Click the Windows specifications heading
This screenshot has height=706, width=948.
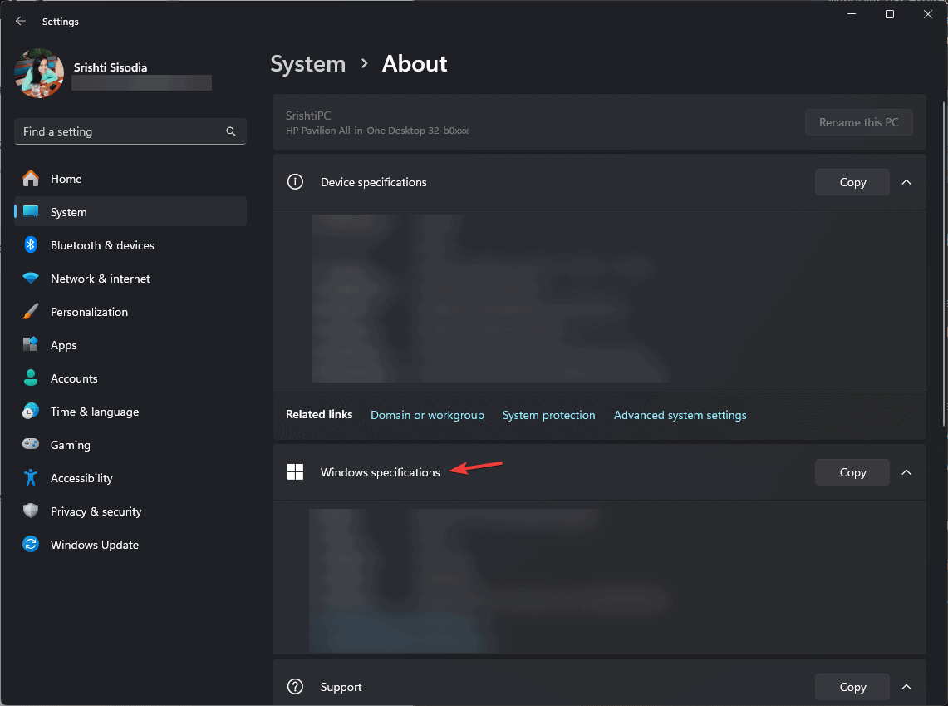381,472
